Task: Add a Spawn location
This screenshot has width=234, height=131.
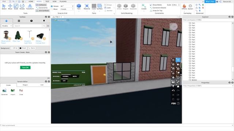Action: click(x=190, y=7)
